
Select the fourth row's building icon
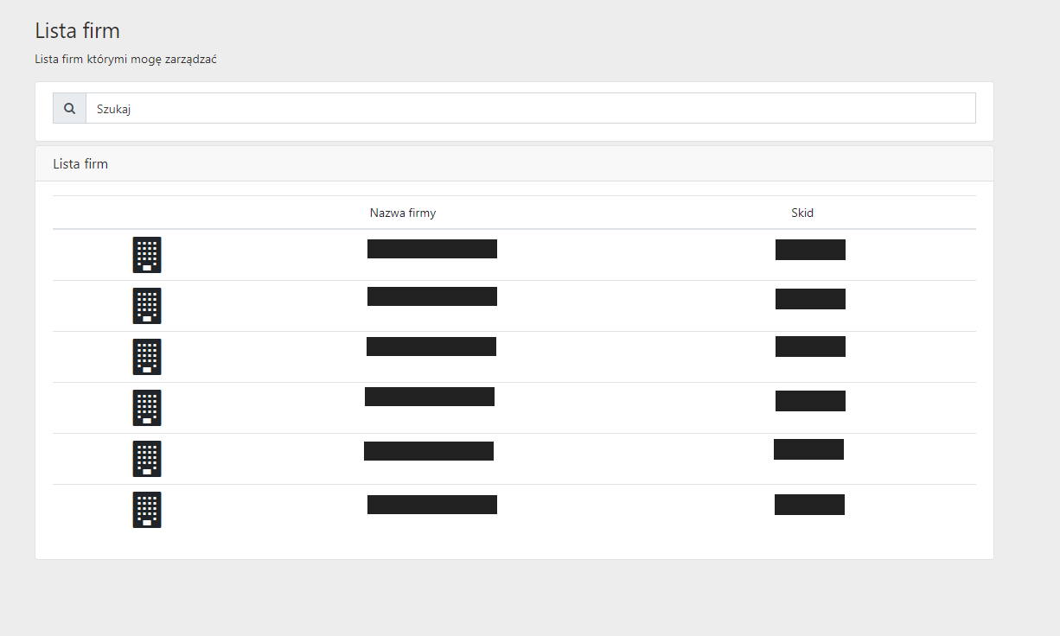[x=147, y=408]
